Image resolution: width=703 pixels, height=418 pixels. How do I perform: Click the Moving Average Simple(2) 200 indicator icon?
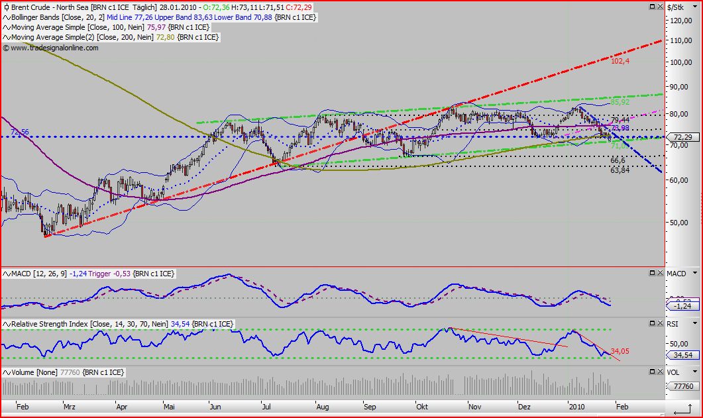pos(7,37)
